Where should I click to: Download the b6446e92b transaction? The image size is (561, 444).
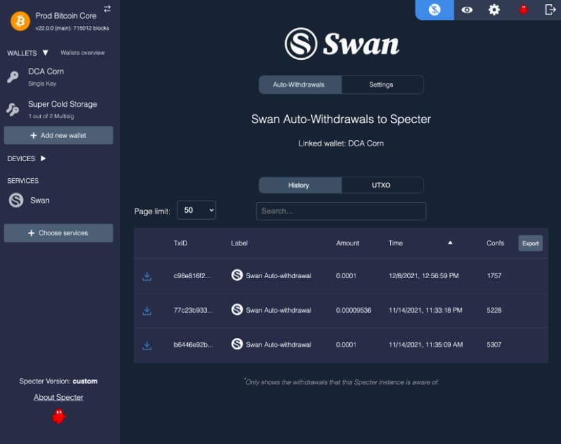pyautogui.click(x=147, y=345)
